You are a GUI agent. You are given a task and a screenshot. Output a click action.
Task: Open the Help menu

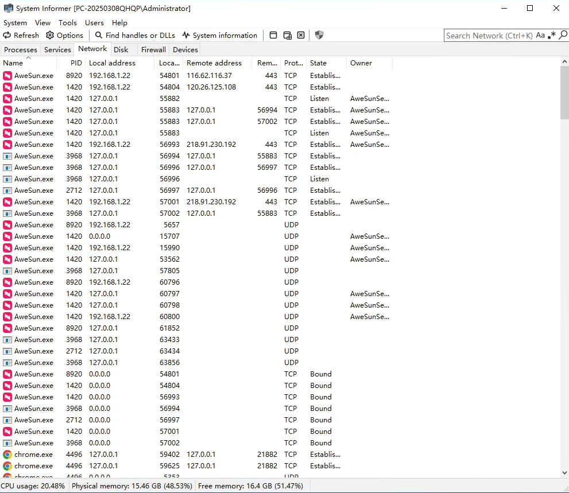(120, 23)
